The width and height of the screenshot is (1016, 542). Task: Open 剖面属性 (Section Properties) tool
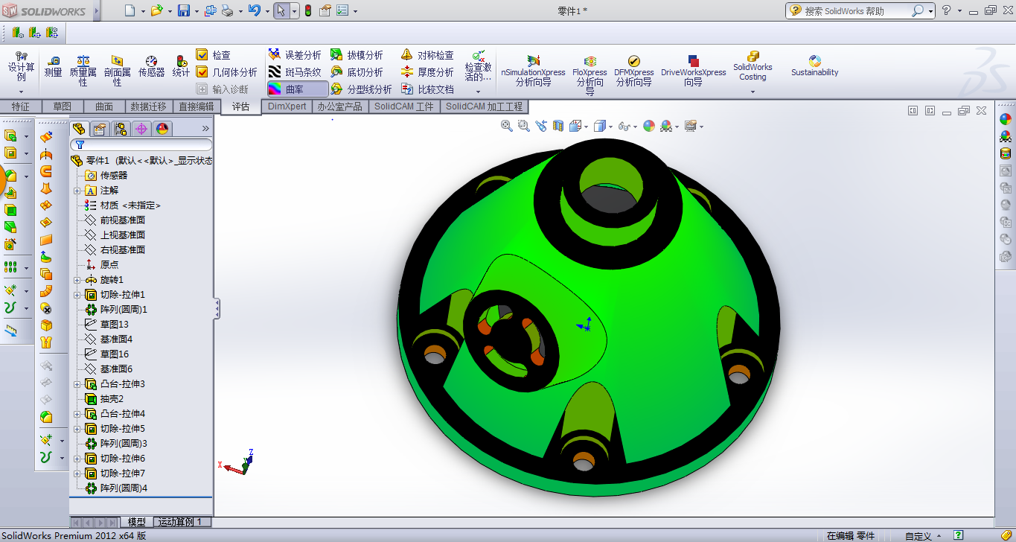click(118, 71)
